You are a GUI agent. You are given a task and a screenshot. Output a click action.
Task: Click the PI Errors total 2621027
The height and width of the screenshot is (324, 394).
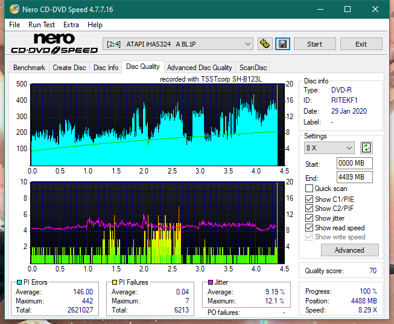point(80,310)
